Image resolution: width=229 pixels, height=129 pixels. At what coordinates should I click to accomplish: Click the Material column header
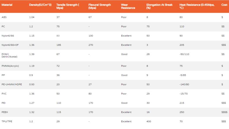[7, 5]
